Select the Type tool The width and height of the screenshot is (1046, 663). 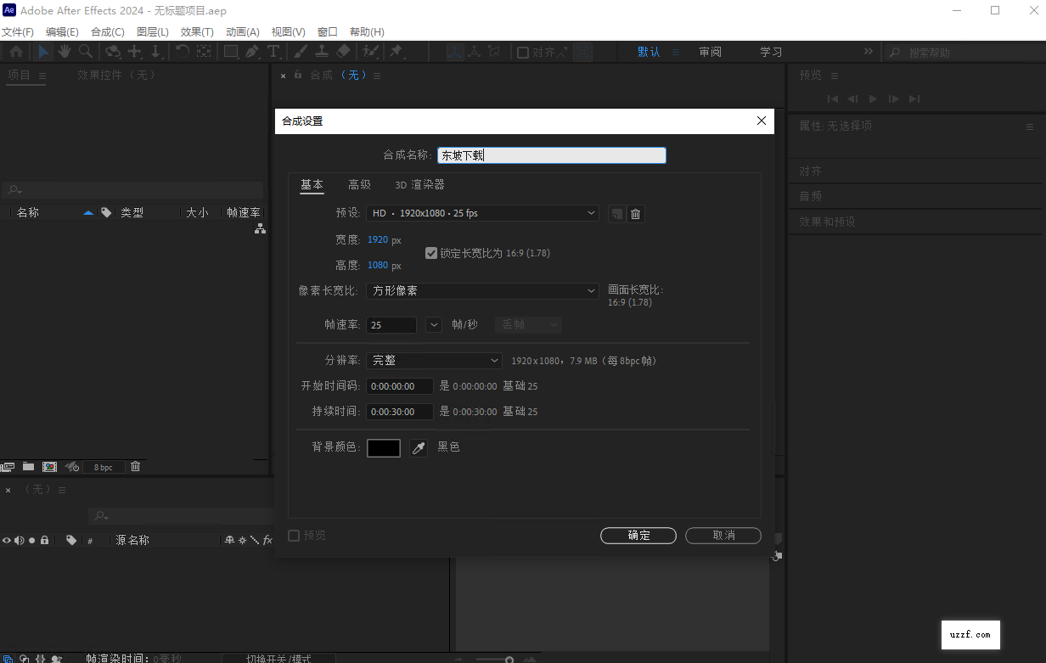coord(273,51)
